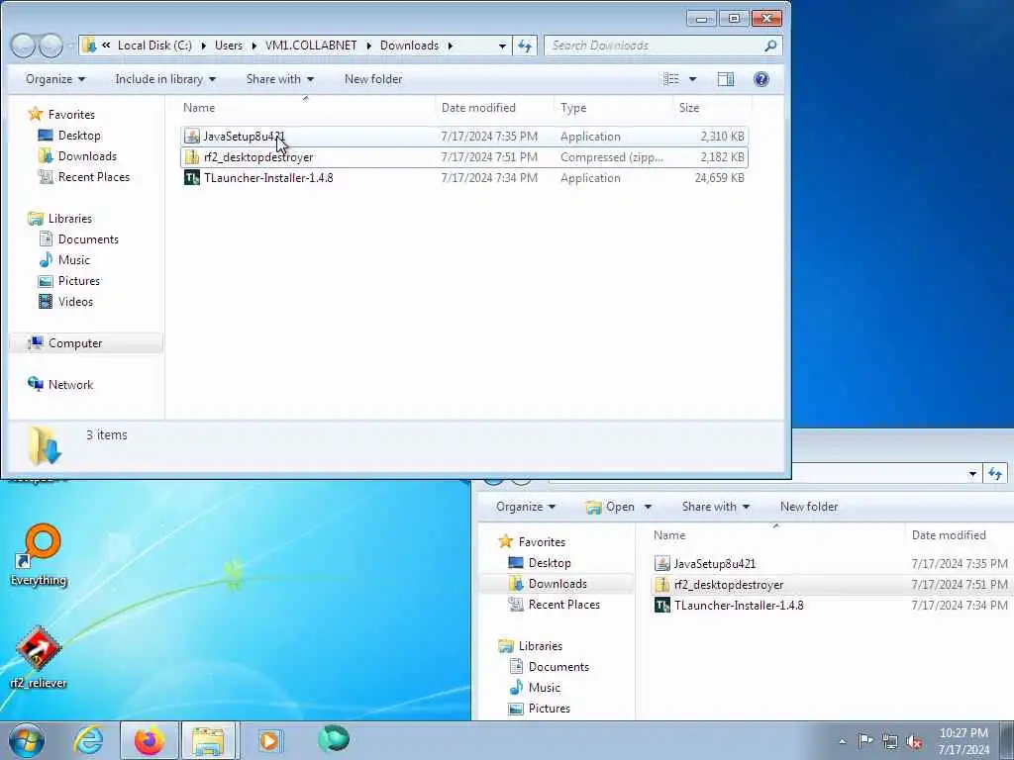The width and height of the screenshot is (1014, 760).
Task: Open the Organize dropdown in the lower window
Action: click(526, 507)
